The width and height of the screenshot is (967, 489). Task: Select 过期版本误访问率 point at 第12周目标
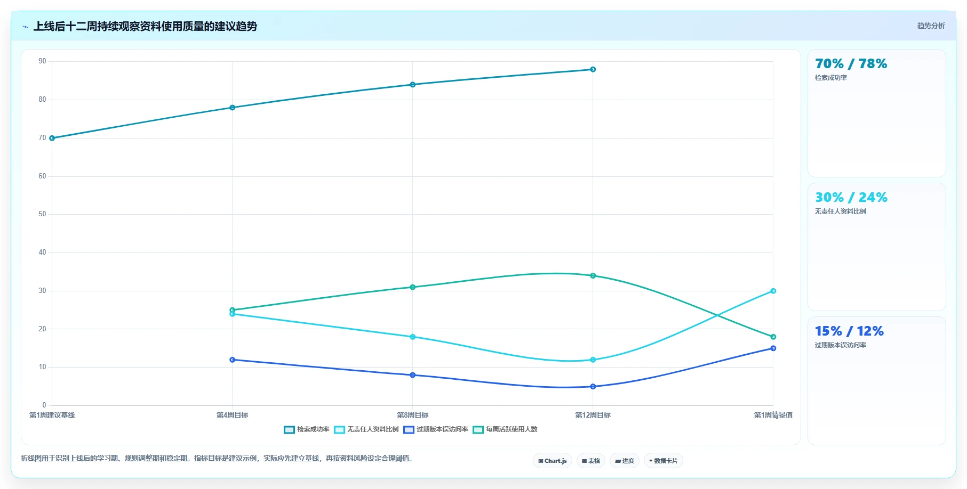[x=593, y=387]
